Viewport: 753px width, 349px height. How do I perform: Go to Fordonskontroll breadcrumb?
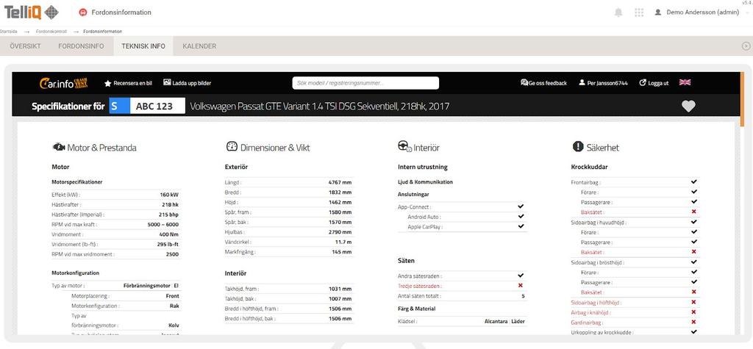point(51,31)
